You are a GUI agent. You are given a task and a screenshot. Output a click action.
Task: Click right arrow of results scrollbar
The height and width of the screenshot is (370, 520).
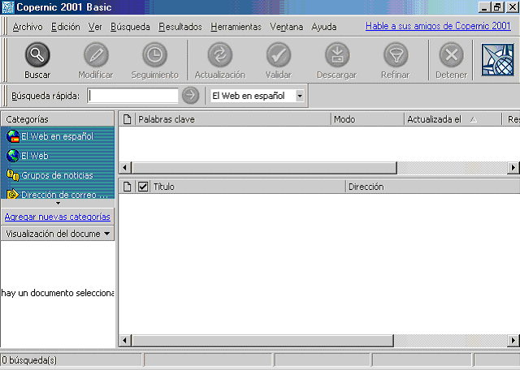(513, 340)
